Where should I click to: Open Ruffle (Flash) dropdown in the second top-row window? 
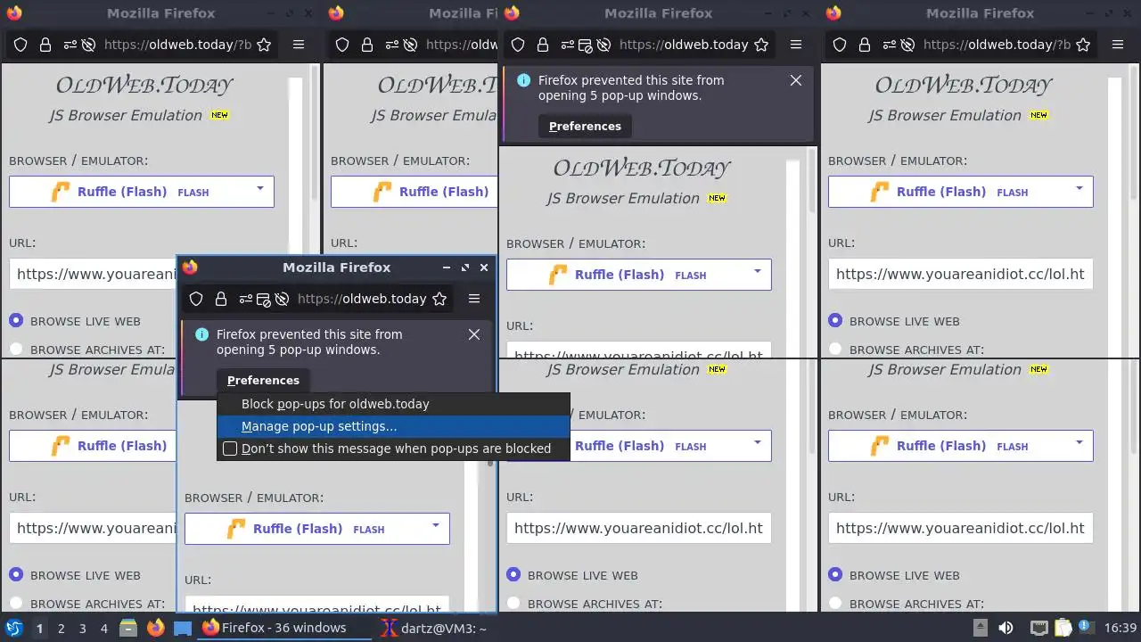pyautogui.click(x=414, y=192)
